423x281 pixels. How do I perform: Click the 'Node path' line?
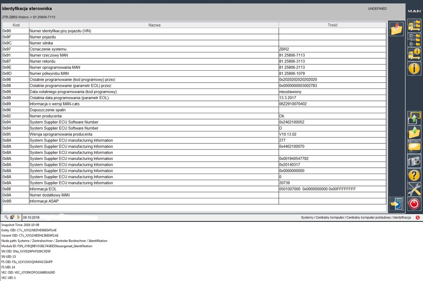(x=54, y=241)
